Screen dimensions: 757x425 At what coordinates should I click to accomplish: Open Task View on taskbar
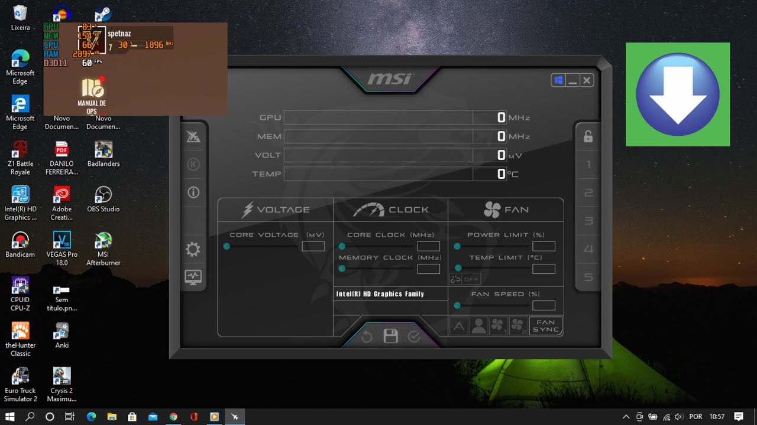tap(69, 417)
